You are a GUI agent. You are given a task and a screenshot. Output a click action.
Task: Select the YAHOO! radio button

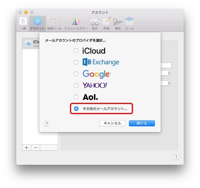pyautogui.click(x=76, y=85)
